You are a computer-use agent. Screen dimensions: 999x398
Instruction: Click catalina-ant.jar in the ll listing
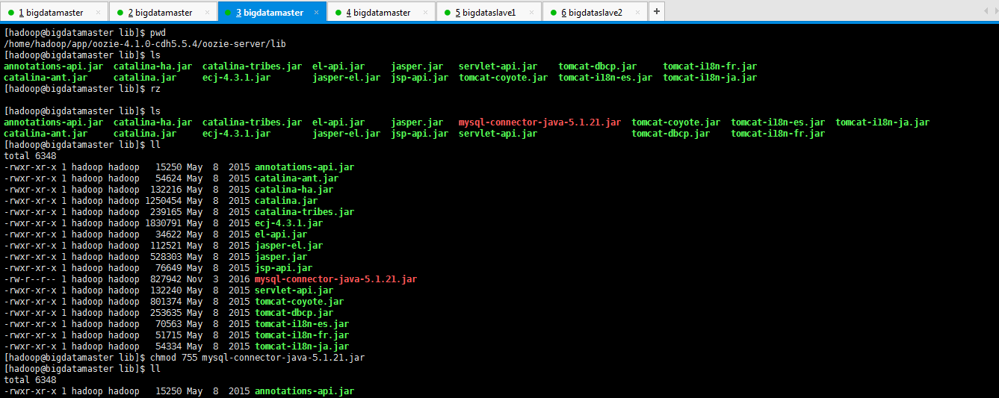(297, 178)
